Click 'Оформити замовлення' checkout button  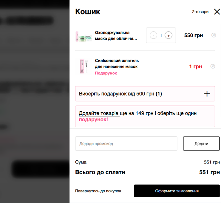pos(177,191)
